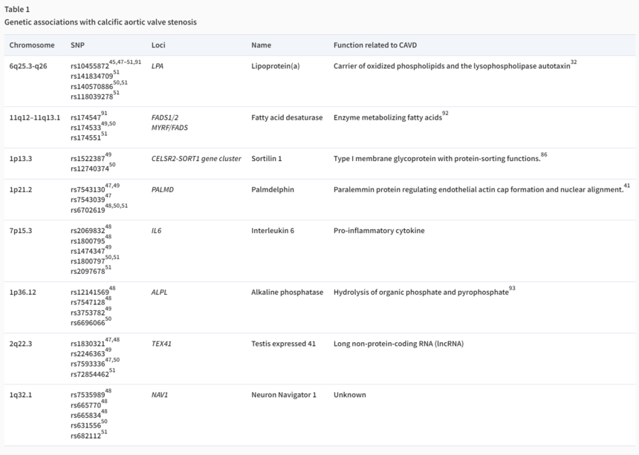Viewport: 639px width, 455px height.
Task: Select SNP 'rs141834709'
Action: 91,76
